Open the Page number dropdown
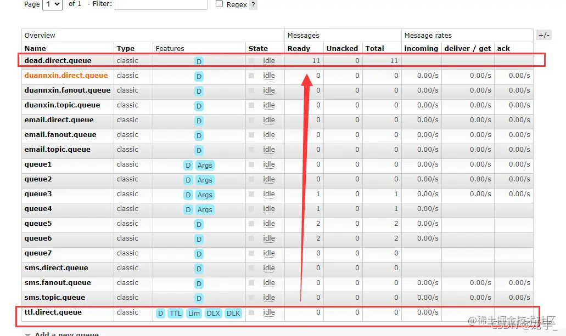This screenshot has width=566, height=336. pos(52,4)
